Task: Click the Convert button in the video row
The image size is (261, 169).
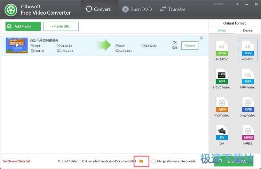Action: (190, 45)
